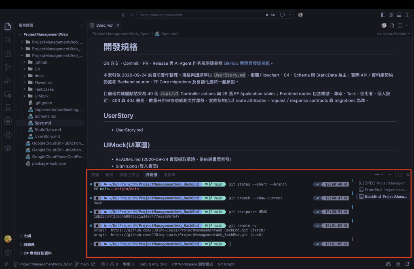Screen dimensions: 414x269
Task: Open the Extensions view in activity bar
Action: 8,54
